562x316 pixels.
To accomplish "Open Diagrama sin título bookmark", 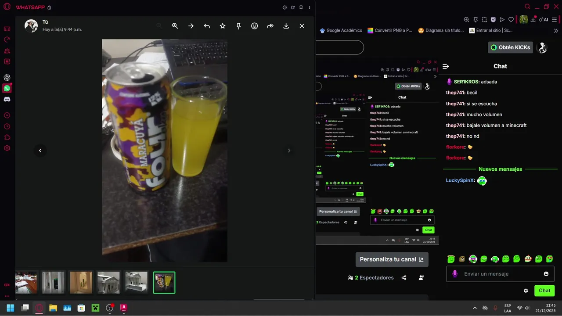I will (441, 31).
